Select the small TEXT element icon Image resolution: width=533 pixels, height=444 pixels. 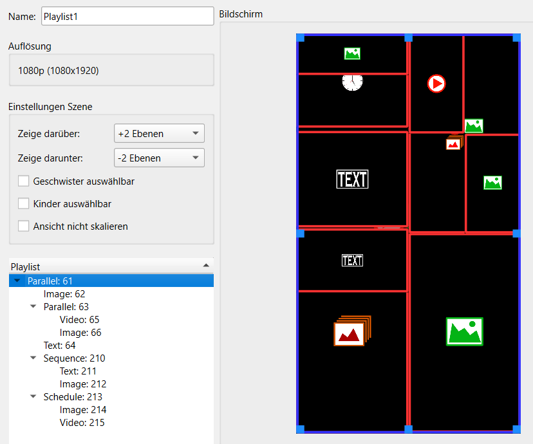(352, 260)
